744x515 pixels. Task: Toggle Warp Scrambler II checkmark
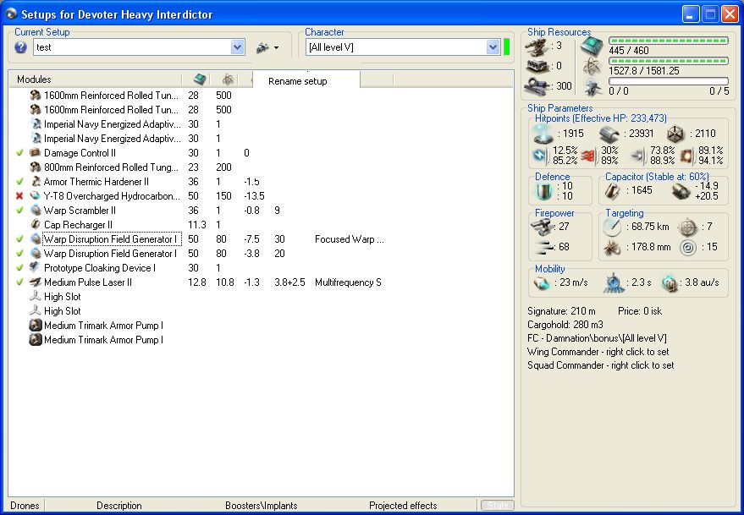tap(19, 210)
